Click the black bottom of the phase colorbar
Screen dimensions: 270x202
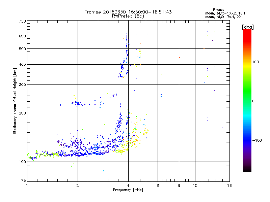pyautogui.click(x=247, y=169)
